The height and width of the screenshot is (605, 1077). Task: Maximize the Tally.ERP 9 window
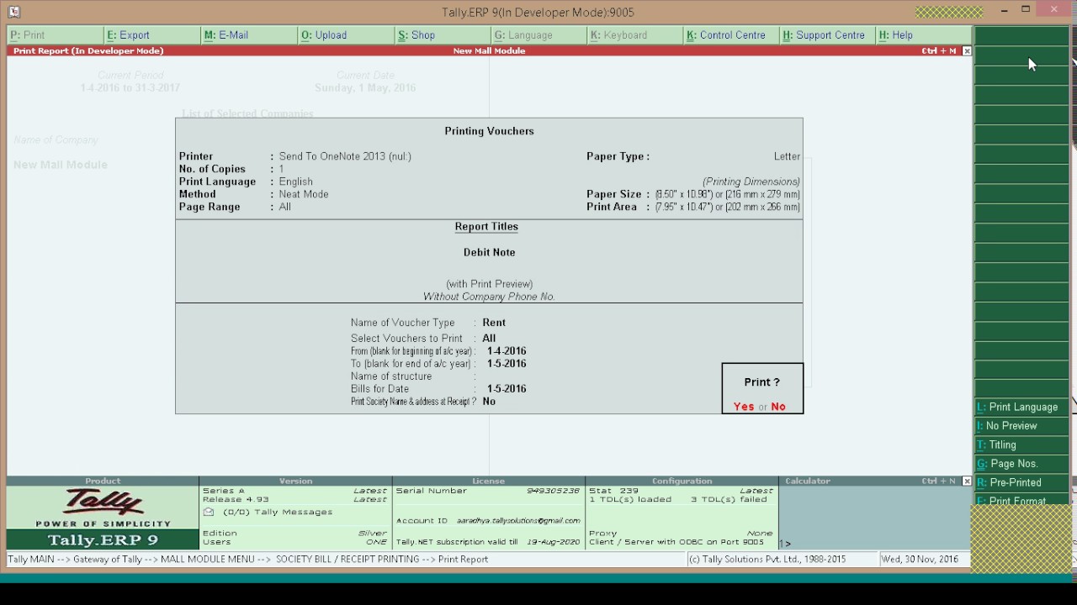tap(1026, 10)
